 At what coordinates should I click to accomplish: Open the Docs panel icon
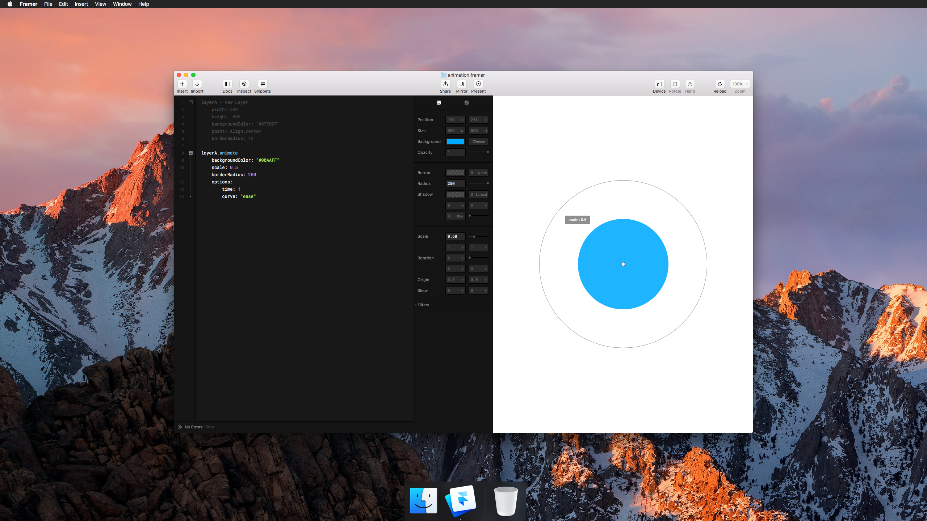click(x=227, y=84)
